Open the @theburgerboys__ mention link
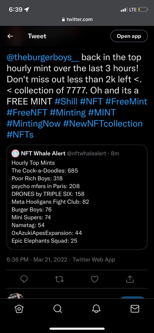154x333 pixels. click(x=43, y=58)
